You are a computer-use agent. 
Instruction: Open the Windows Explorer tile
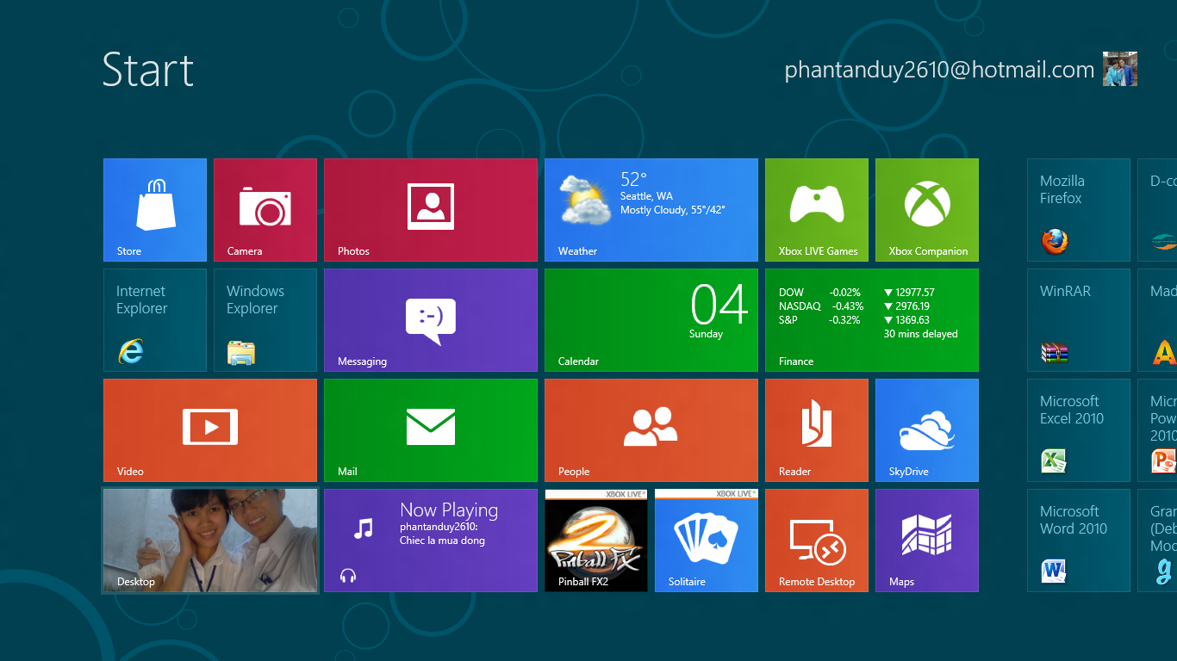[x=265, y=320]
